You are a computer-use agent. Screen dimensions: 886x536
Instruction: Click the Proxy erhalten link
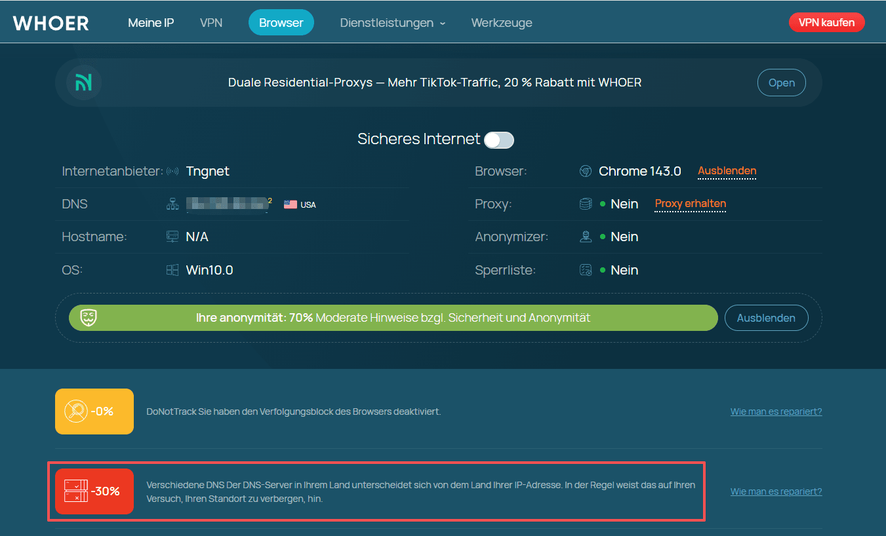690,204
